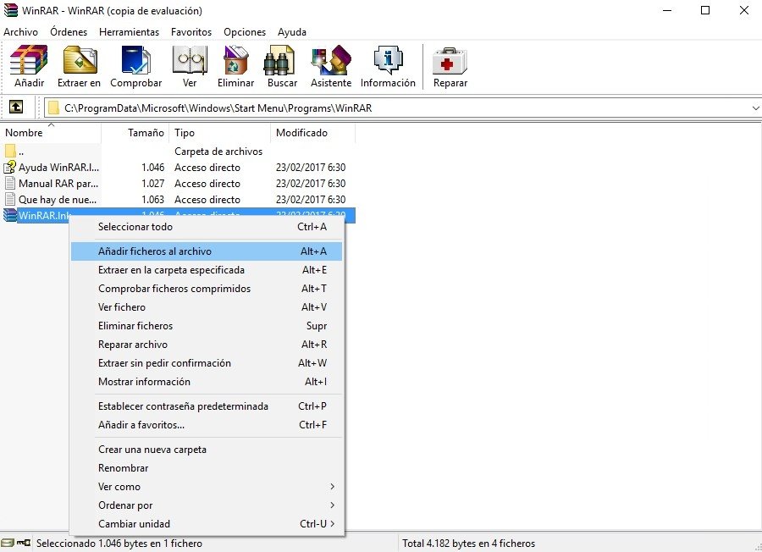
Task: Sort by the Nombre column header
Action: (51, 133)
